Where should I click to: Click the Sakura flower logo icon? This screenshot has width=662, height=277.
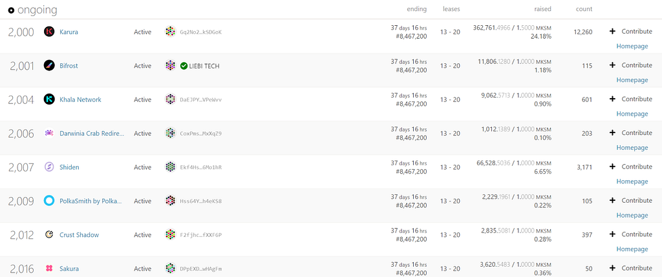[x=48, y=269]
